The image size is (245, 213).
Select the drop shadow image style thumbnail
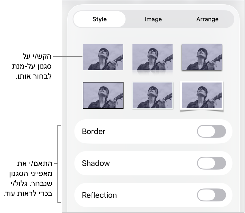coord(202,57)
